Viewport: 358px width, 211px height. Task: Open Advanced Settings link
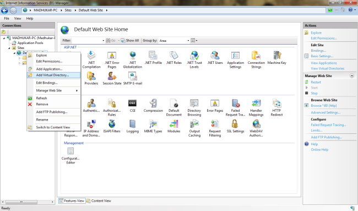point(326,112)
